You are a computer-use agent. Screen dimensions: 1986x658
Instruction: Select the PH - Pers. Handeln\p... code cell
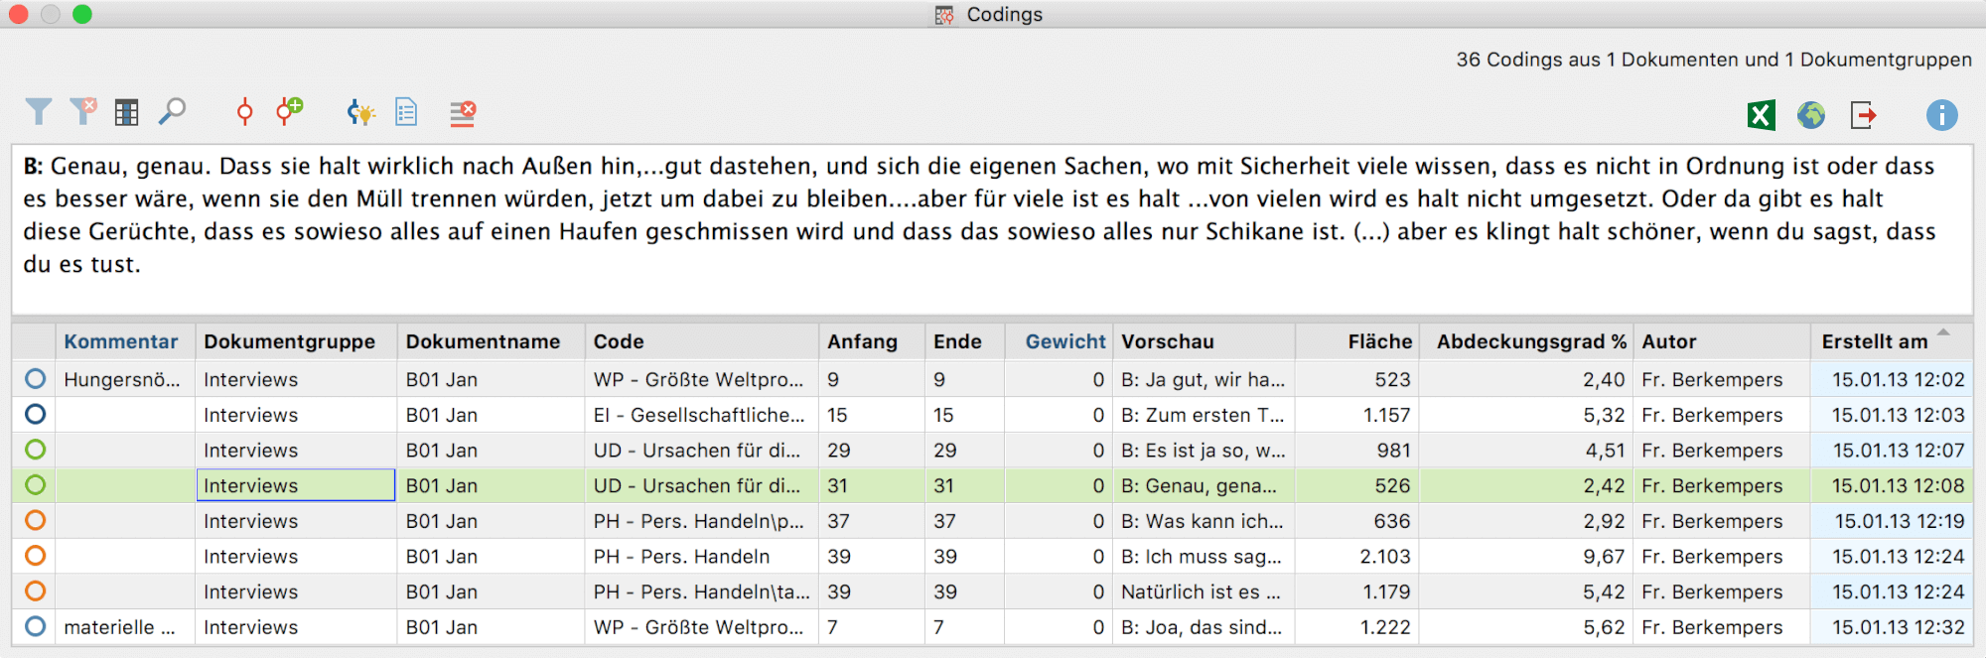[x=701, y=521]
